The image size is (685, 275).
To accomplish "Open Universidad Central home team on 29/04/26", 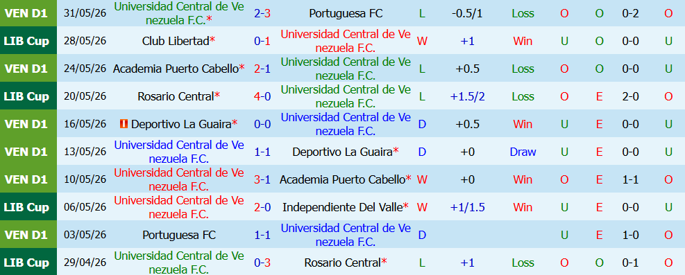I will 178,263.
